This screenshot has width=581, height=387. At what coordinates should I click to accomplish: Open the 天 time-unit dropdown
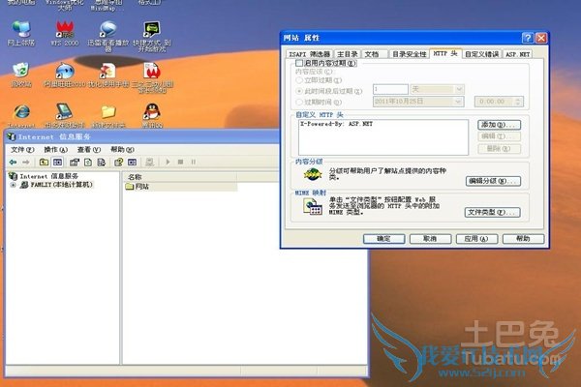(459, 89)
